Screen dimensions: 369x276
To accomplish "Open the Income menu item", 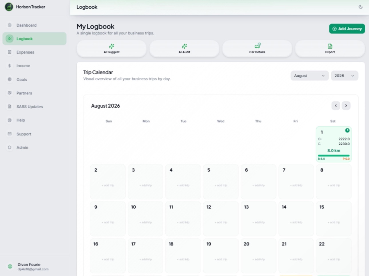I will 35,66.
